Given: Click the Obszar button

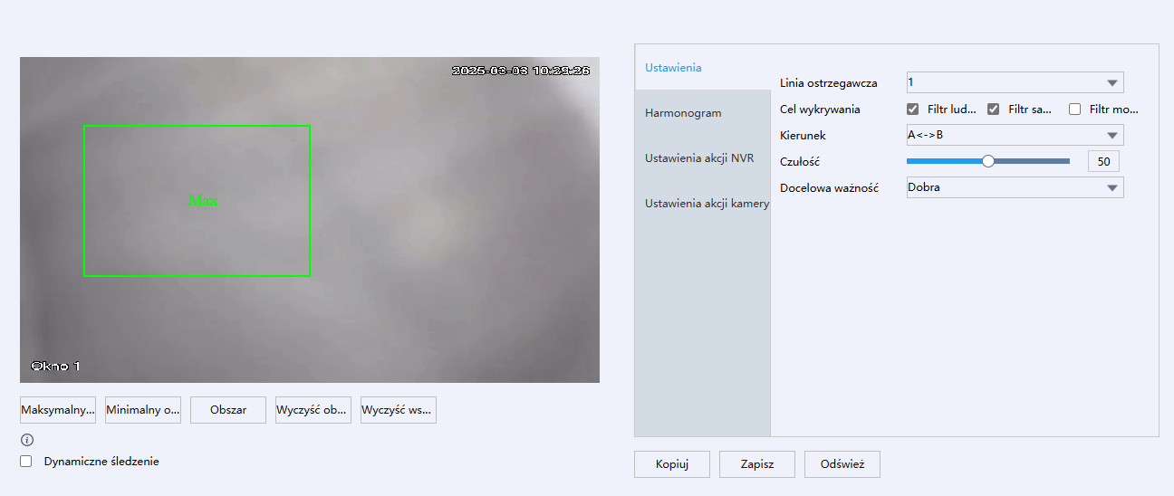Looking at the screenshot, I should click(228, 410).
